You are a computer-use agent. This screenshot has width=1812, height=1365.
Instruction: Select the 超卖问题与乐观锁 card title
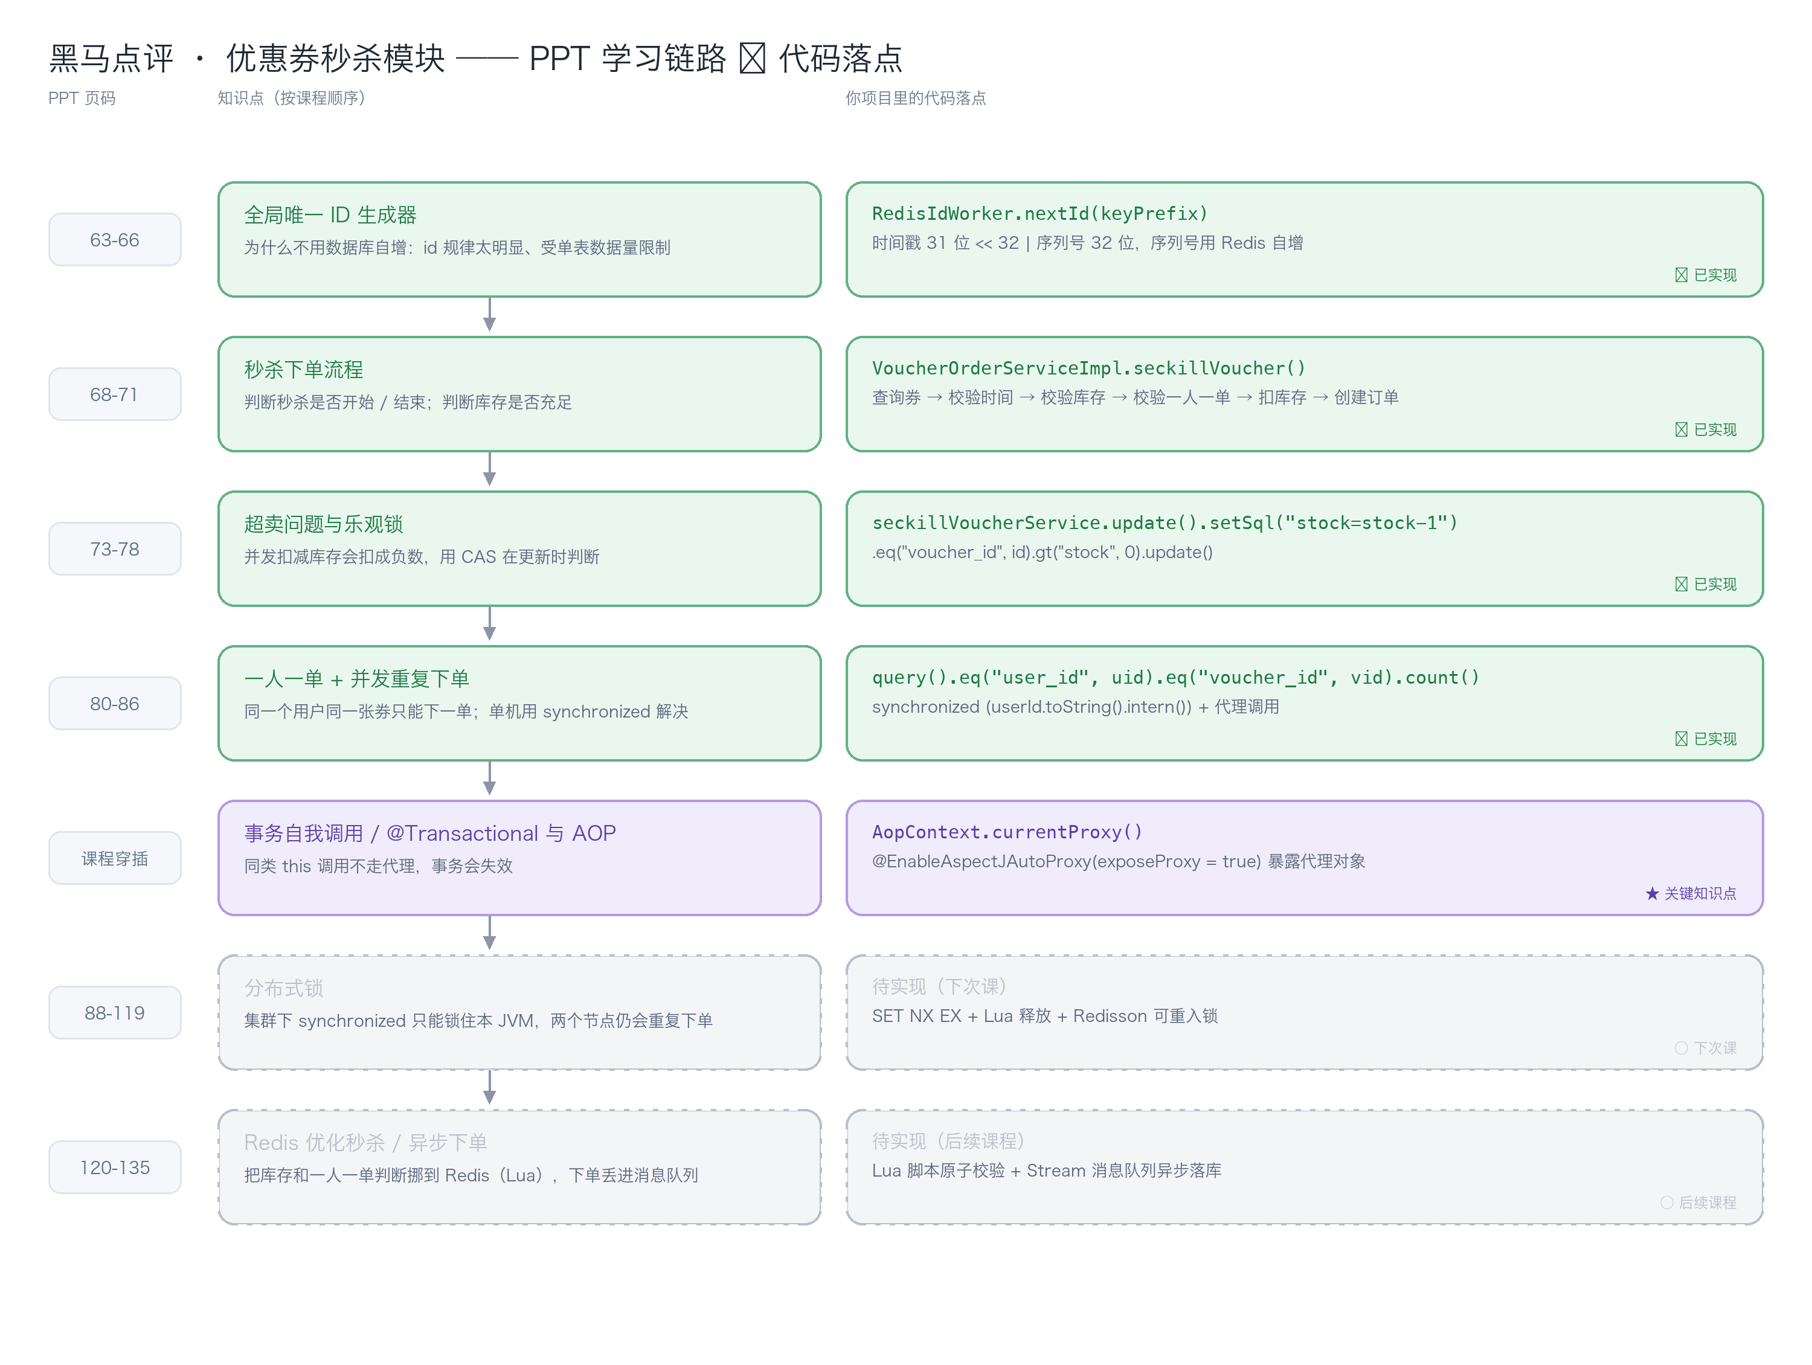[x=324, y=524]
